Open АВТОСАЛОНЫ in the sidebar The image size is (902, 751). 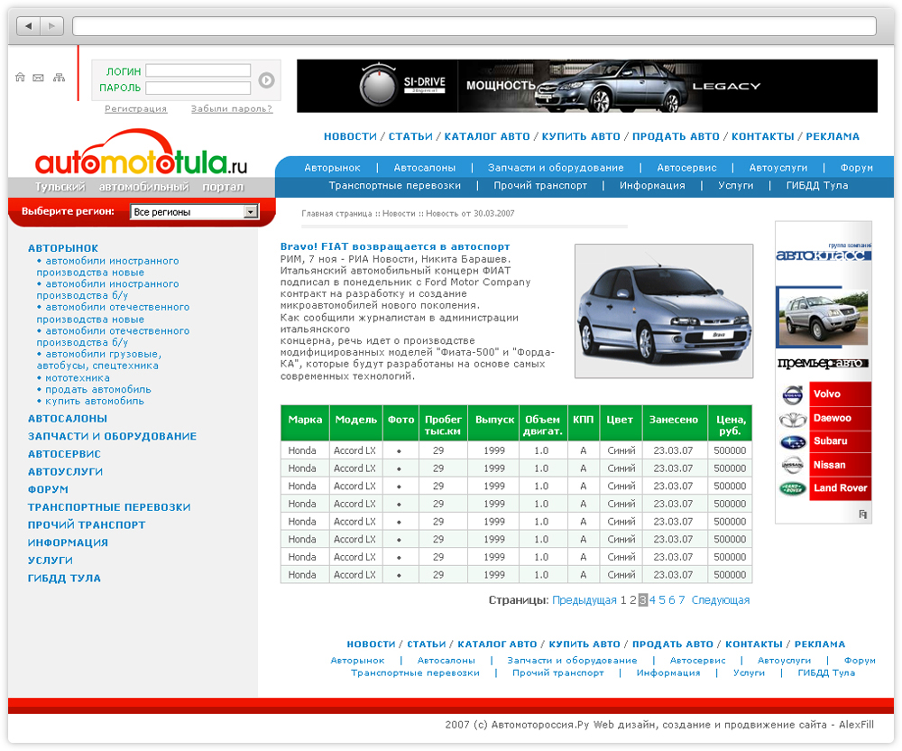(68, 418)
